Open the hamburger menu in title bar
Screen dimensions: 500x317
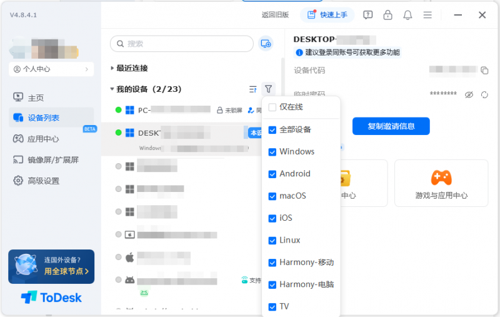tap(427, 15)
